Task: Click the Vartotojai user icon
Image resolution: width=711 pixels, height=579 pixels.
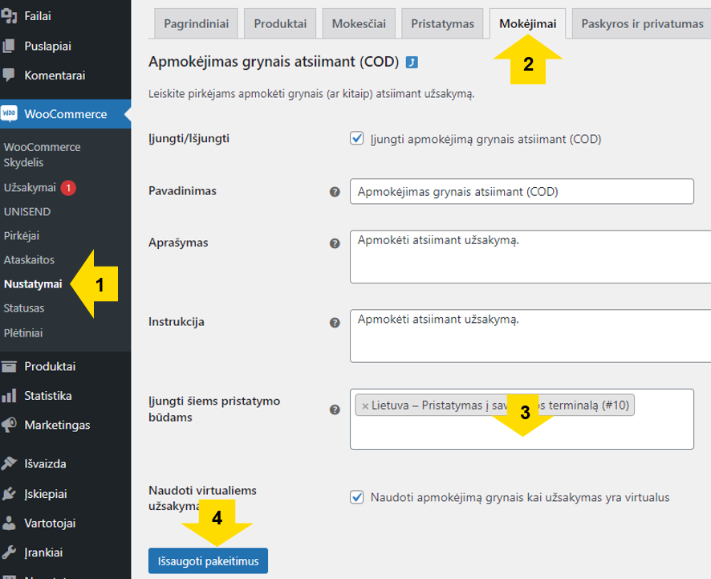Action: (9, 523)
